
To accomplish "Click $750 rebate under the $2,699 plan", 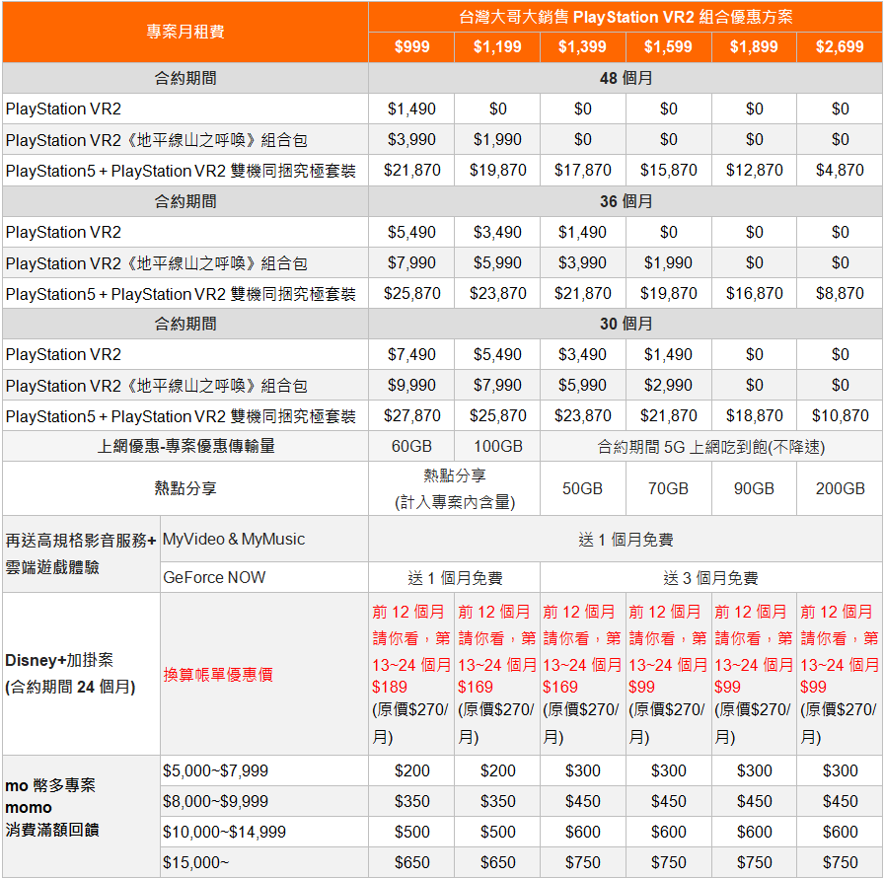I will coord(840,862).
